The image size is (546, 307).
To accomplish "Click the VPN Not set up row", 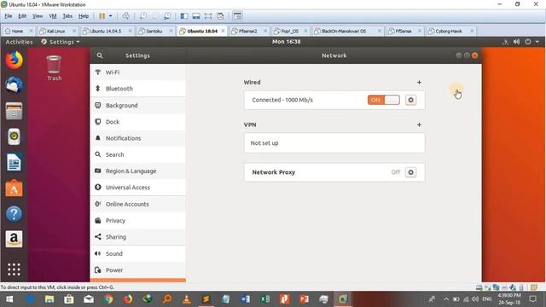I will coord(334,142).
